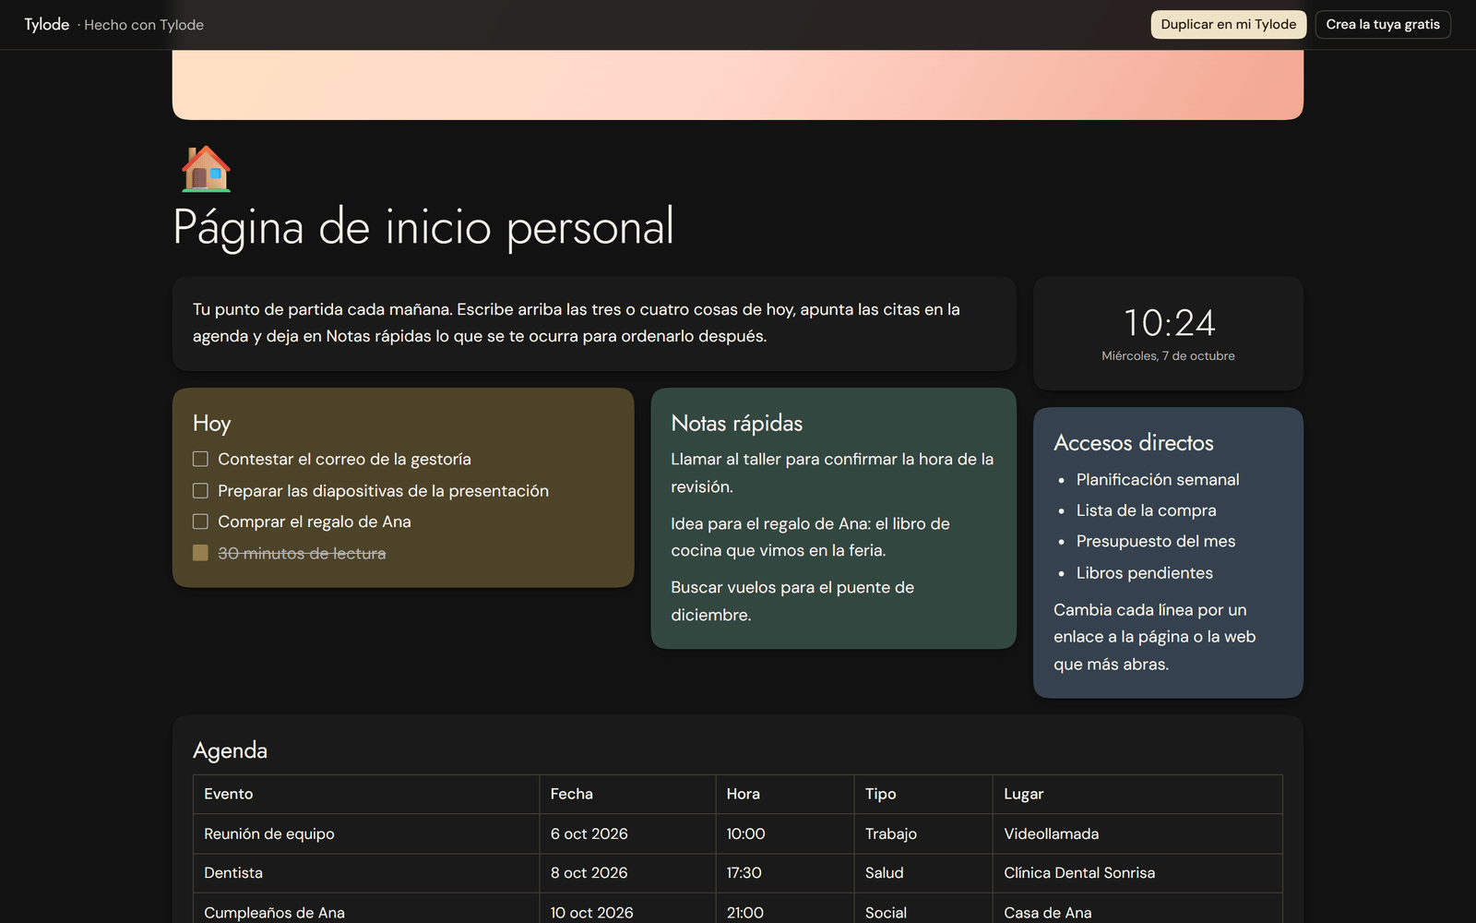Screen dimensions: 1476x923
Task: Click 'Libros pendientes' list item
Action: coord(1144,572)
